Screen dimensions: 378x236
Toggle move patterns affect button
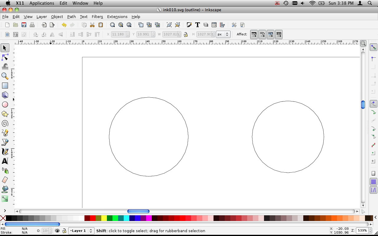pyautogui.click(x=279, y=34)
